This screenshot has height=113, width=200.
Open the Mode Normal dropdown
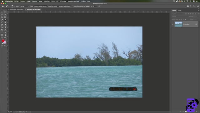[24, 6]
